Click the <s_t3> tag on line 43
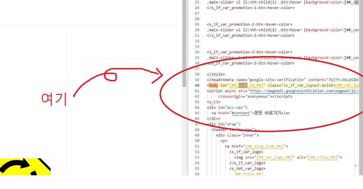 [214, 102]
